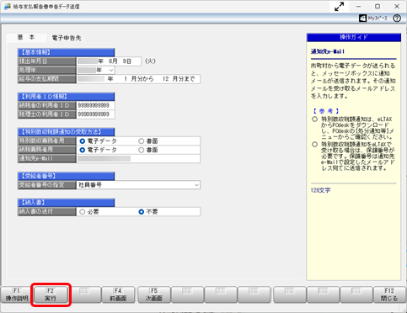Click the 納税者の利用者ID field

[x=95, y=105]
